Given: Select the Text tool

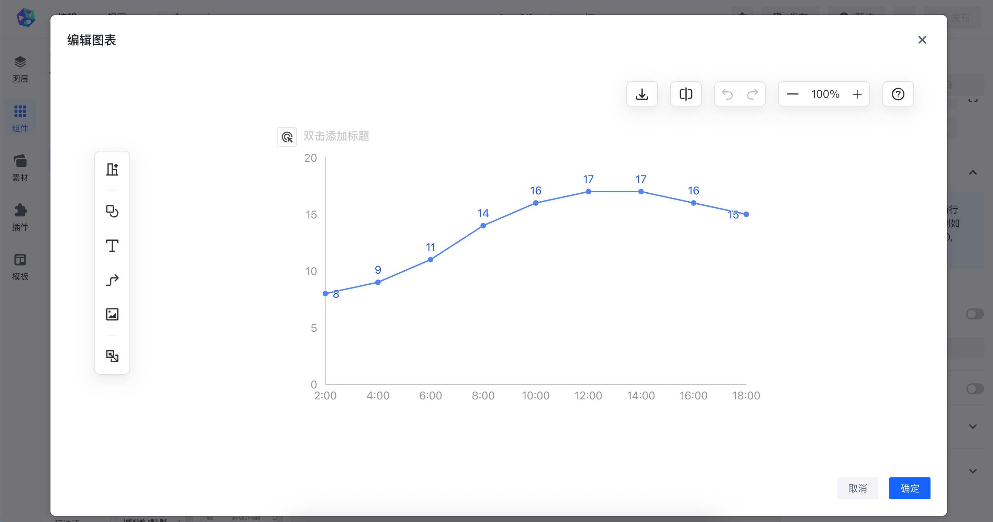Looking at the screenshot, I should 112,246.
